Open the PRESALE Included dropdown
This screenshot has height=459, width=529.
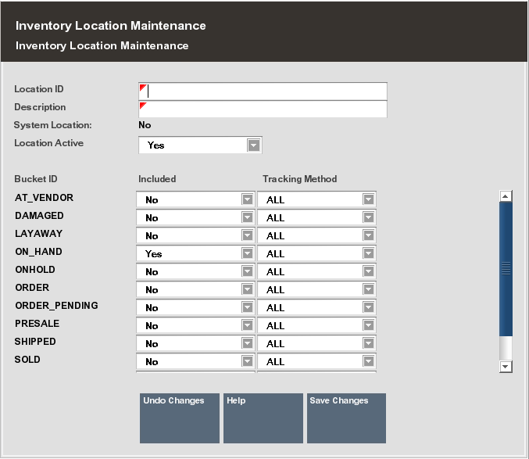click(195, 325)
